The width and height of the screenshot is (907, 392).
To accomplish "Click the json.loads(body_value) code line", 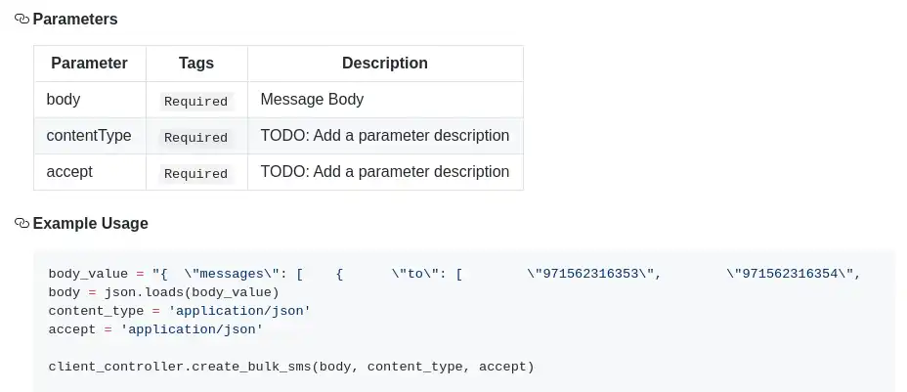I will [x=163, y=292].
